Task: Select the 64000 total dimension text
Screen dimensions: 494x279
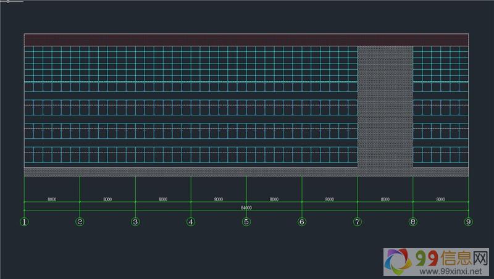Action: (246, 208)
